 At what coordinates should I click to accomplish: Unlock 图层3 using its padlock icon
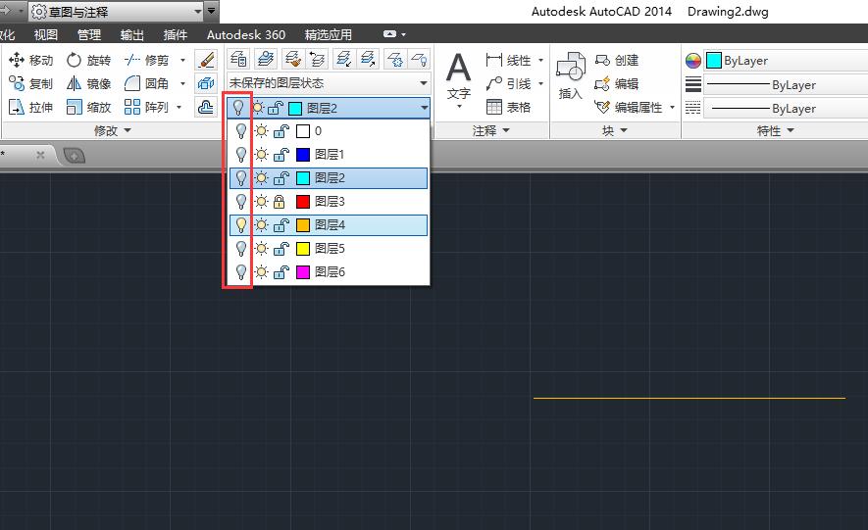pos(280,201)
